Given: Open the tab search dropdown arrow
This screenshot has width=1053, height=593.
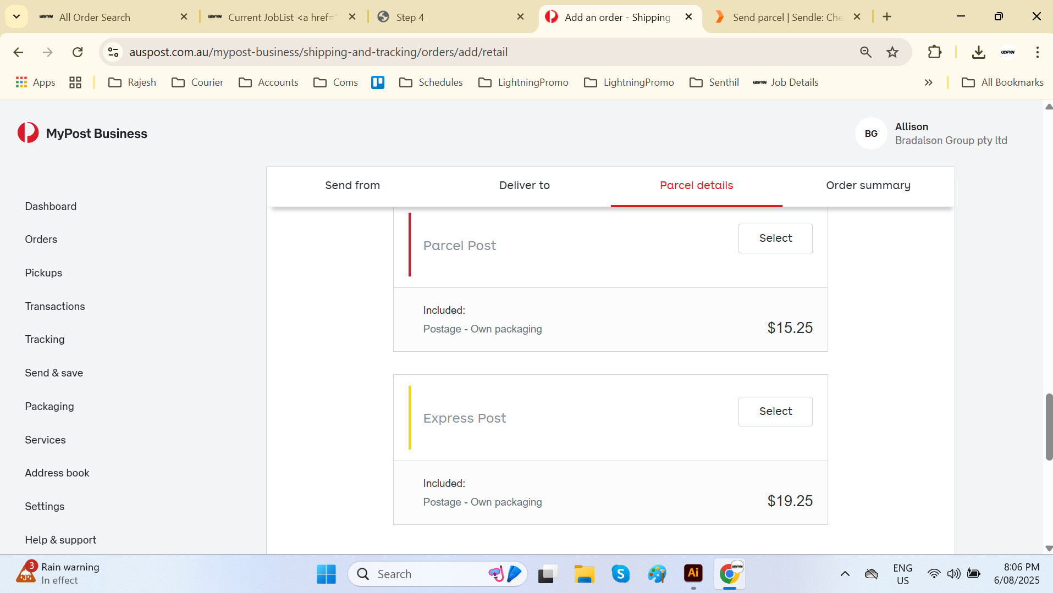Looking at the screenshot, I should coord(16,17).
